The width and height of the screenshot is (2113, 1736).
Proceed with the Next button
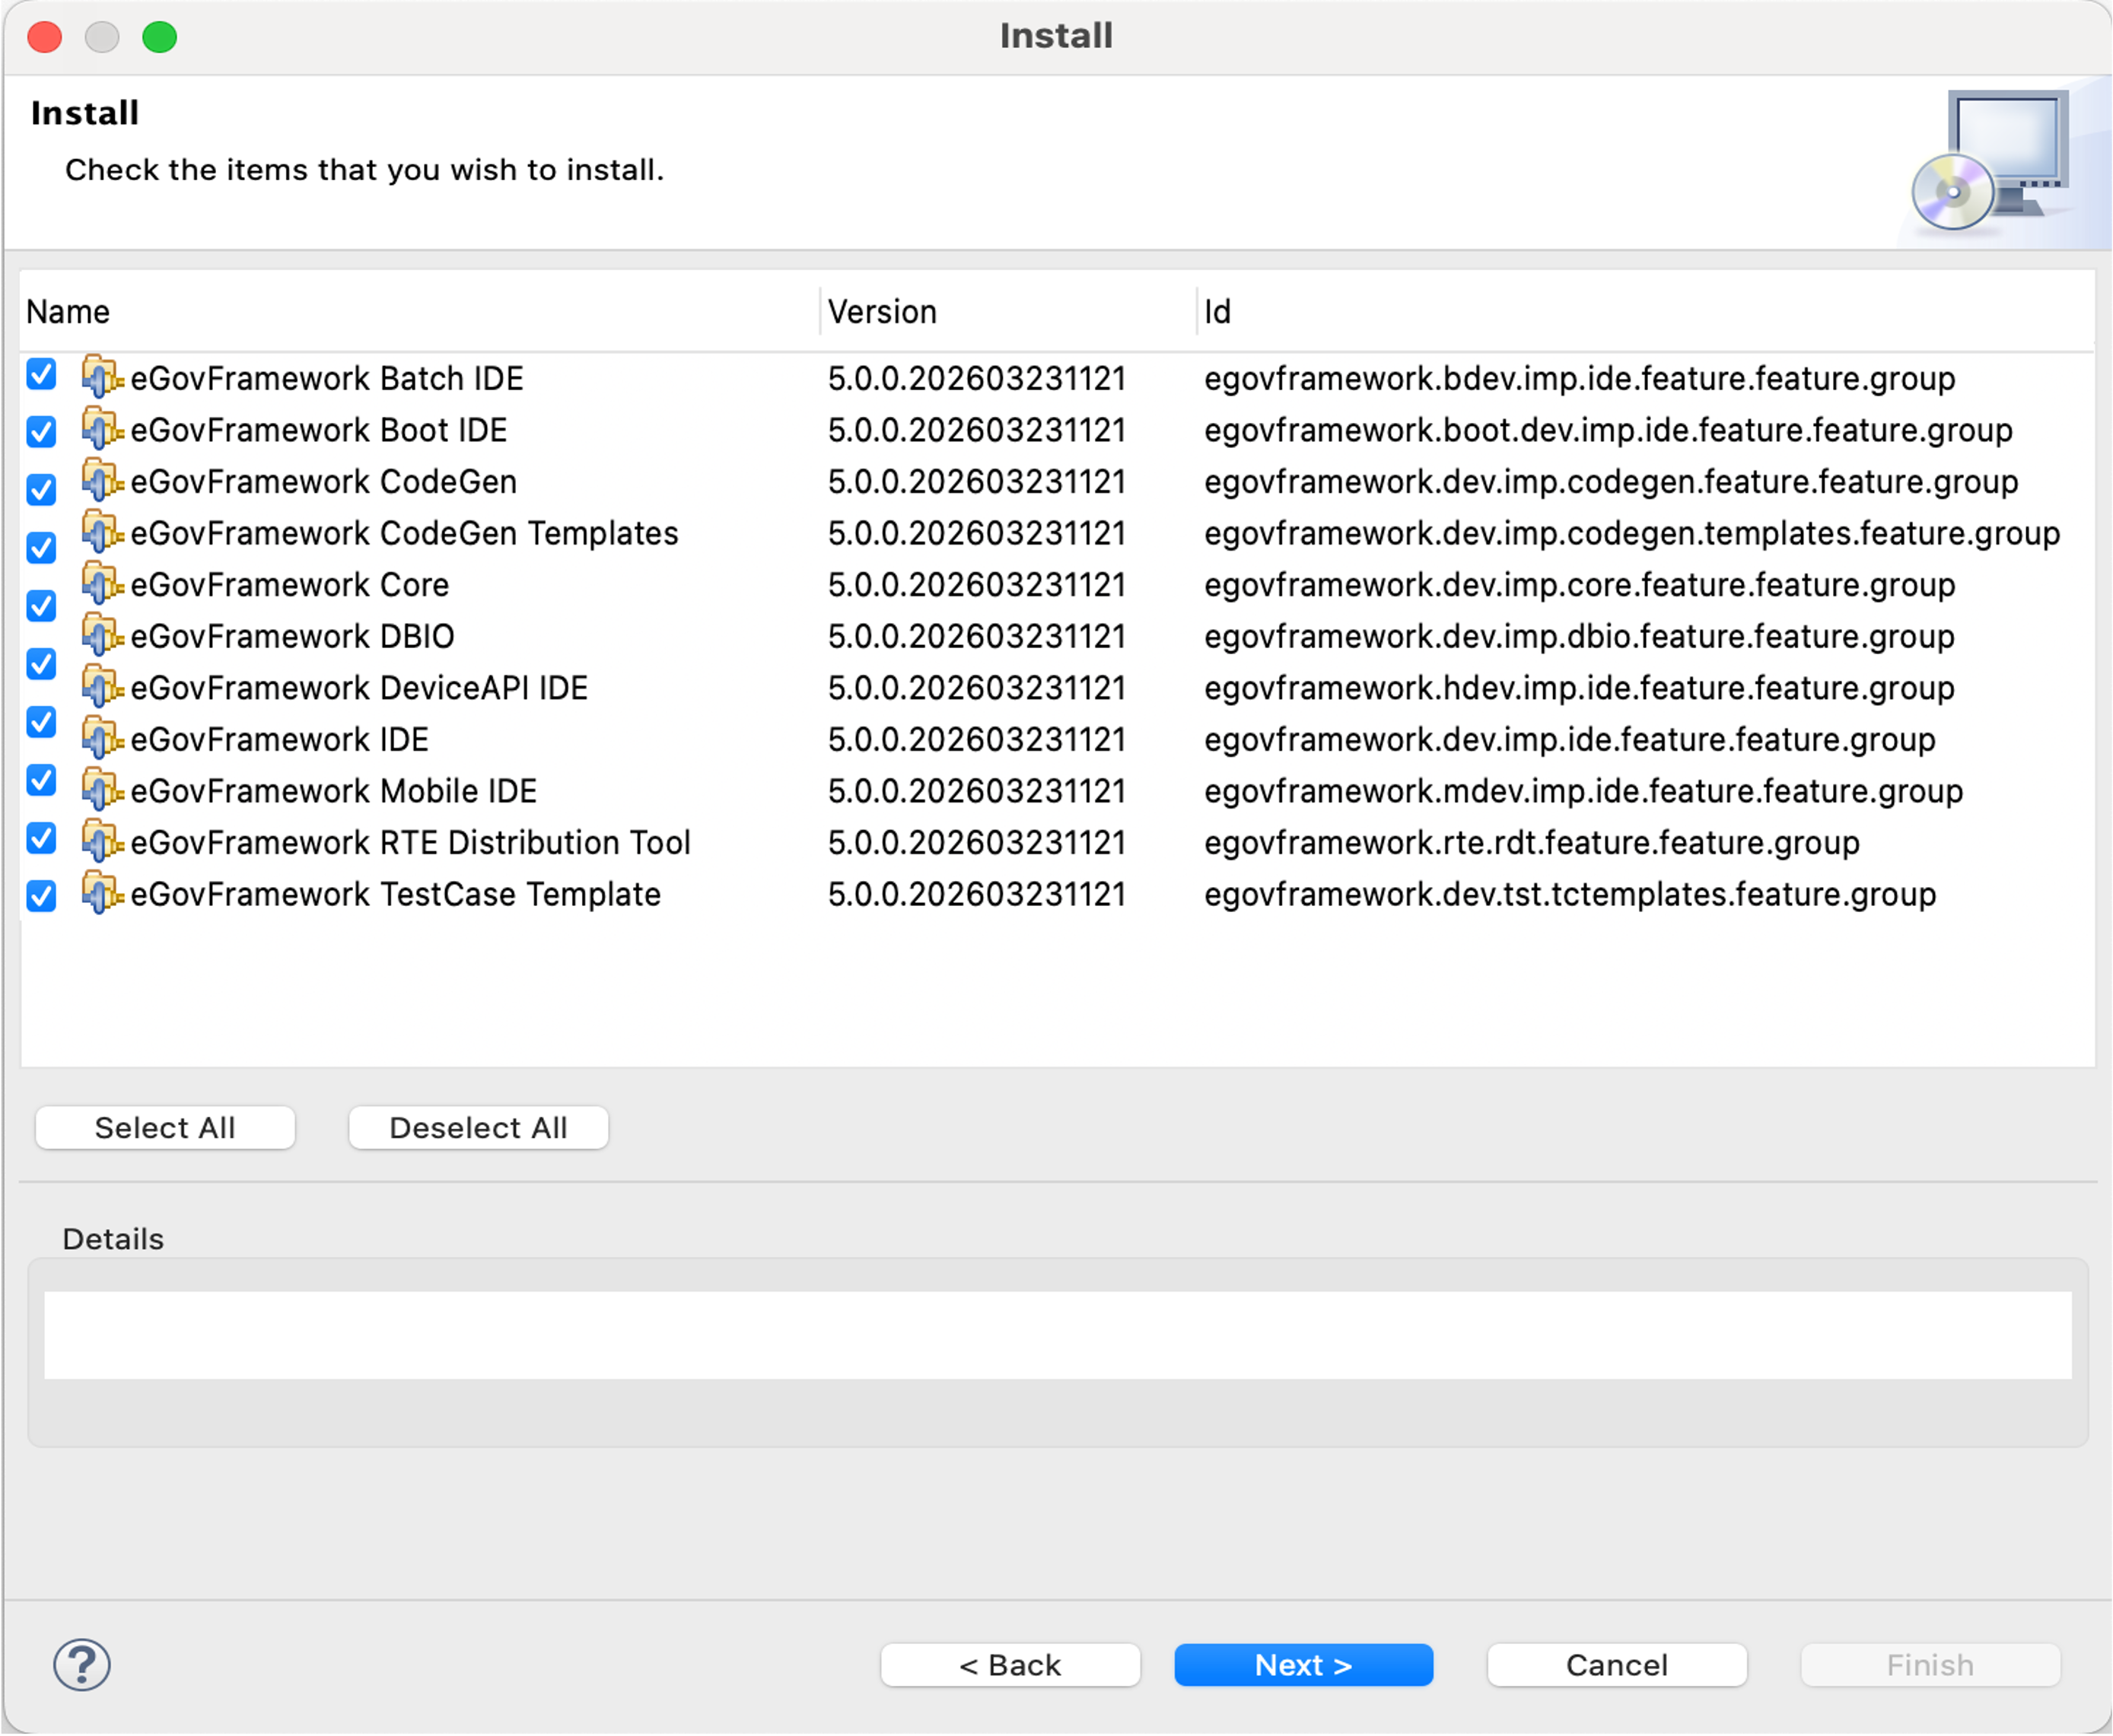coord(1302,1665)
